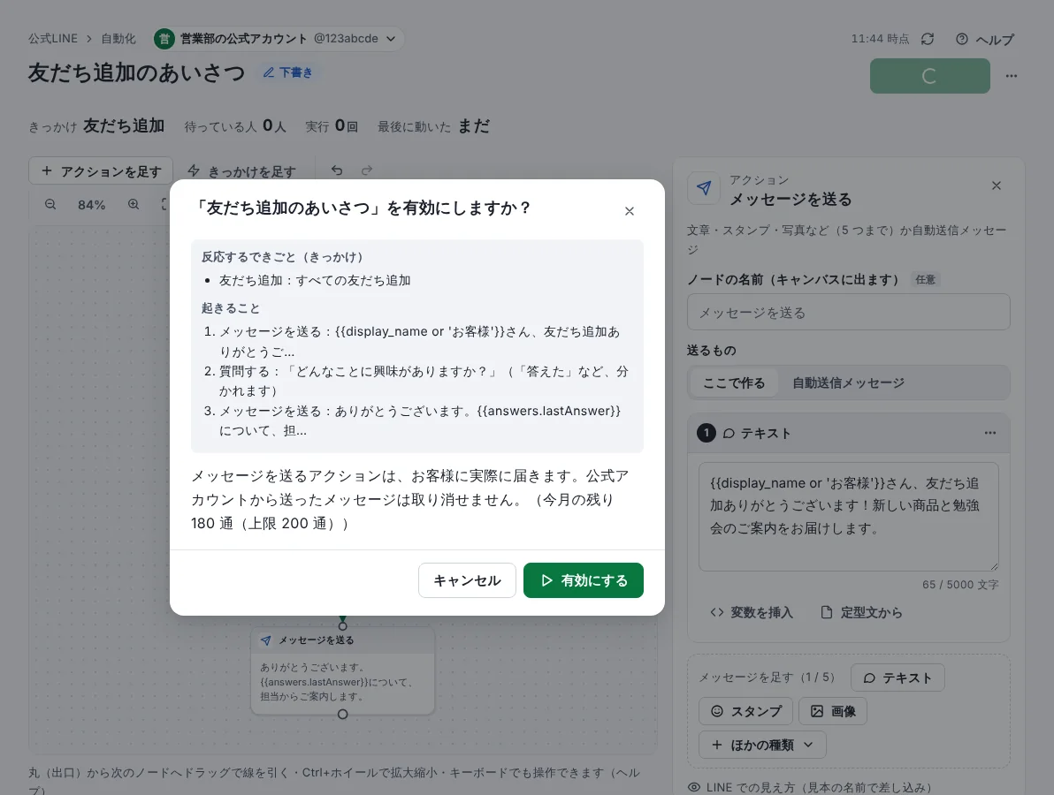Screen dimensions: 1054x795
Task: Click the 友だち追加のあいさつ page title
Action: 136,72
